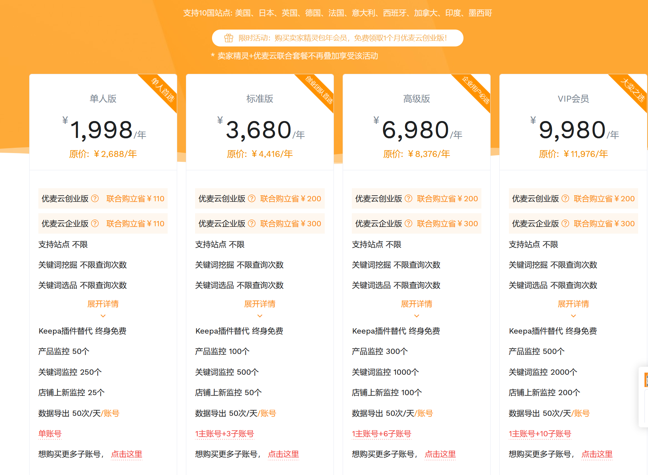Expand 展开详情 in 高级版 card
The height and width of the screenshot is (475, 648).
417,304
